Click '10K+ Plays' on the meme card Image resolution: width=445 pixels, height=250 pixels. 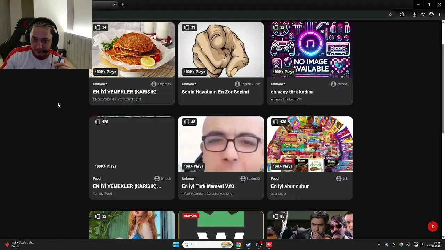pos(193,166)
